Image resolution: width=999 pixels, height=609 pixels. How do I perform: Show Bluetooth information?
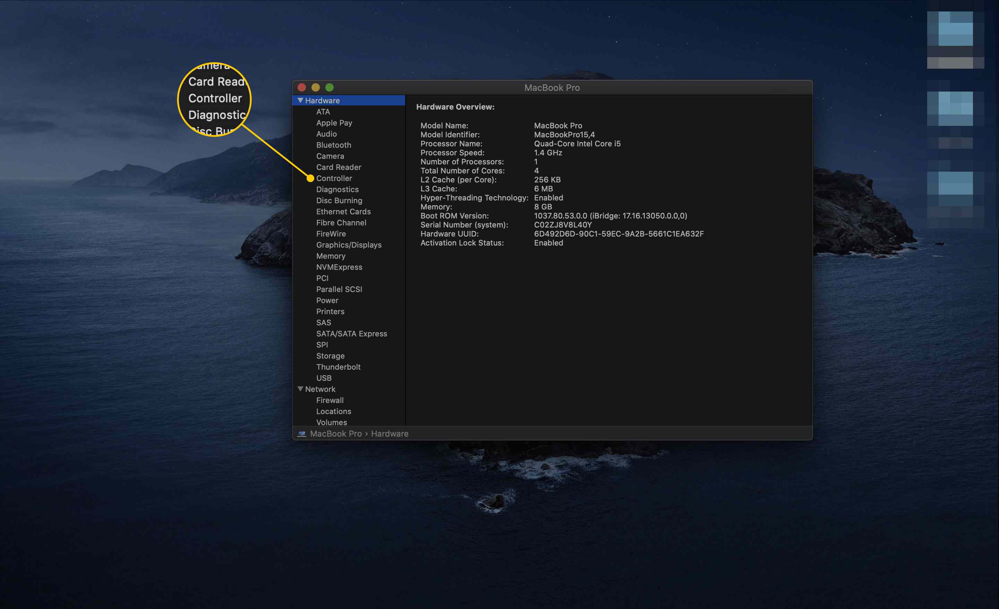pyautogui.click(x=334, y=145)
